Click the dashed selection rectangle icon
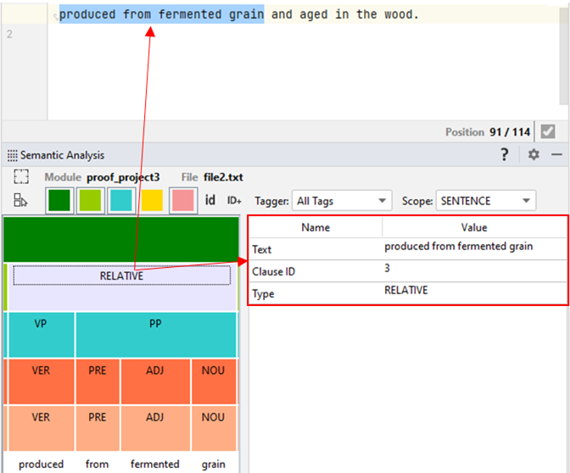570x473 pixels. (21, 177)
